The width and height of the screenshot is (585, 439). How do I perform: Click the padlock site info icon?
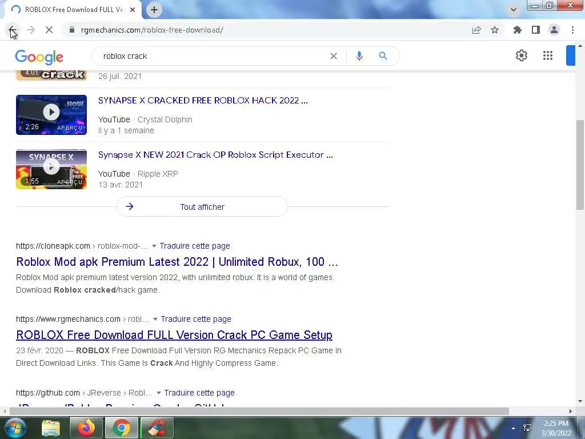(72, 30)
